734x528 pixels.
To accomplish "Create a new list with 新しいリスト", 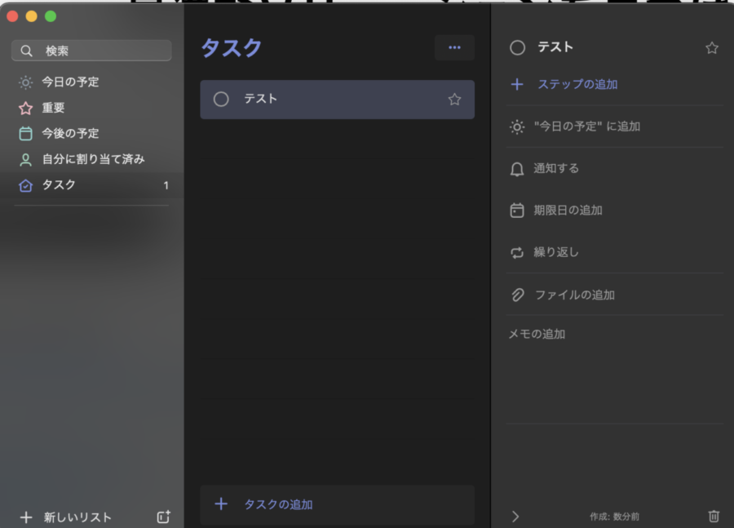I will [77, 517].
